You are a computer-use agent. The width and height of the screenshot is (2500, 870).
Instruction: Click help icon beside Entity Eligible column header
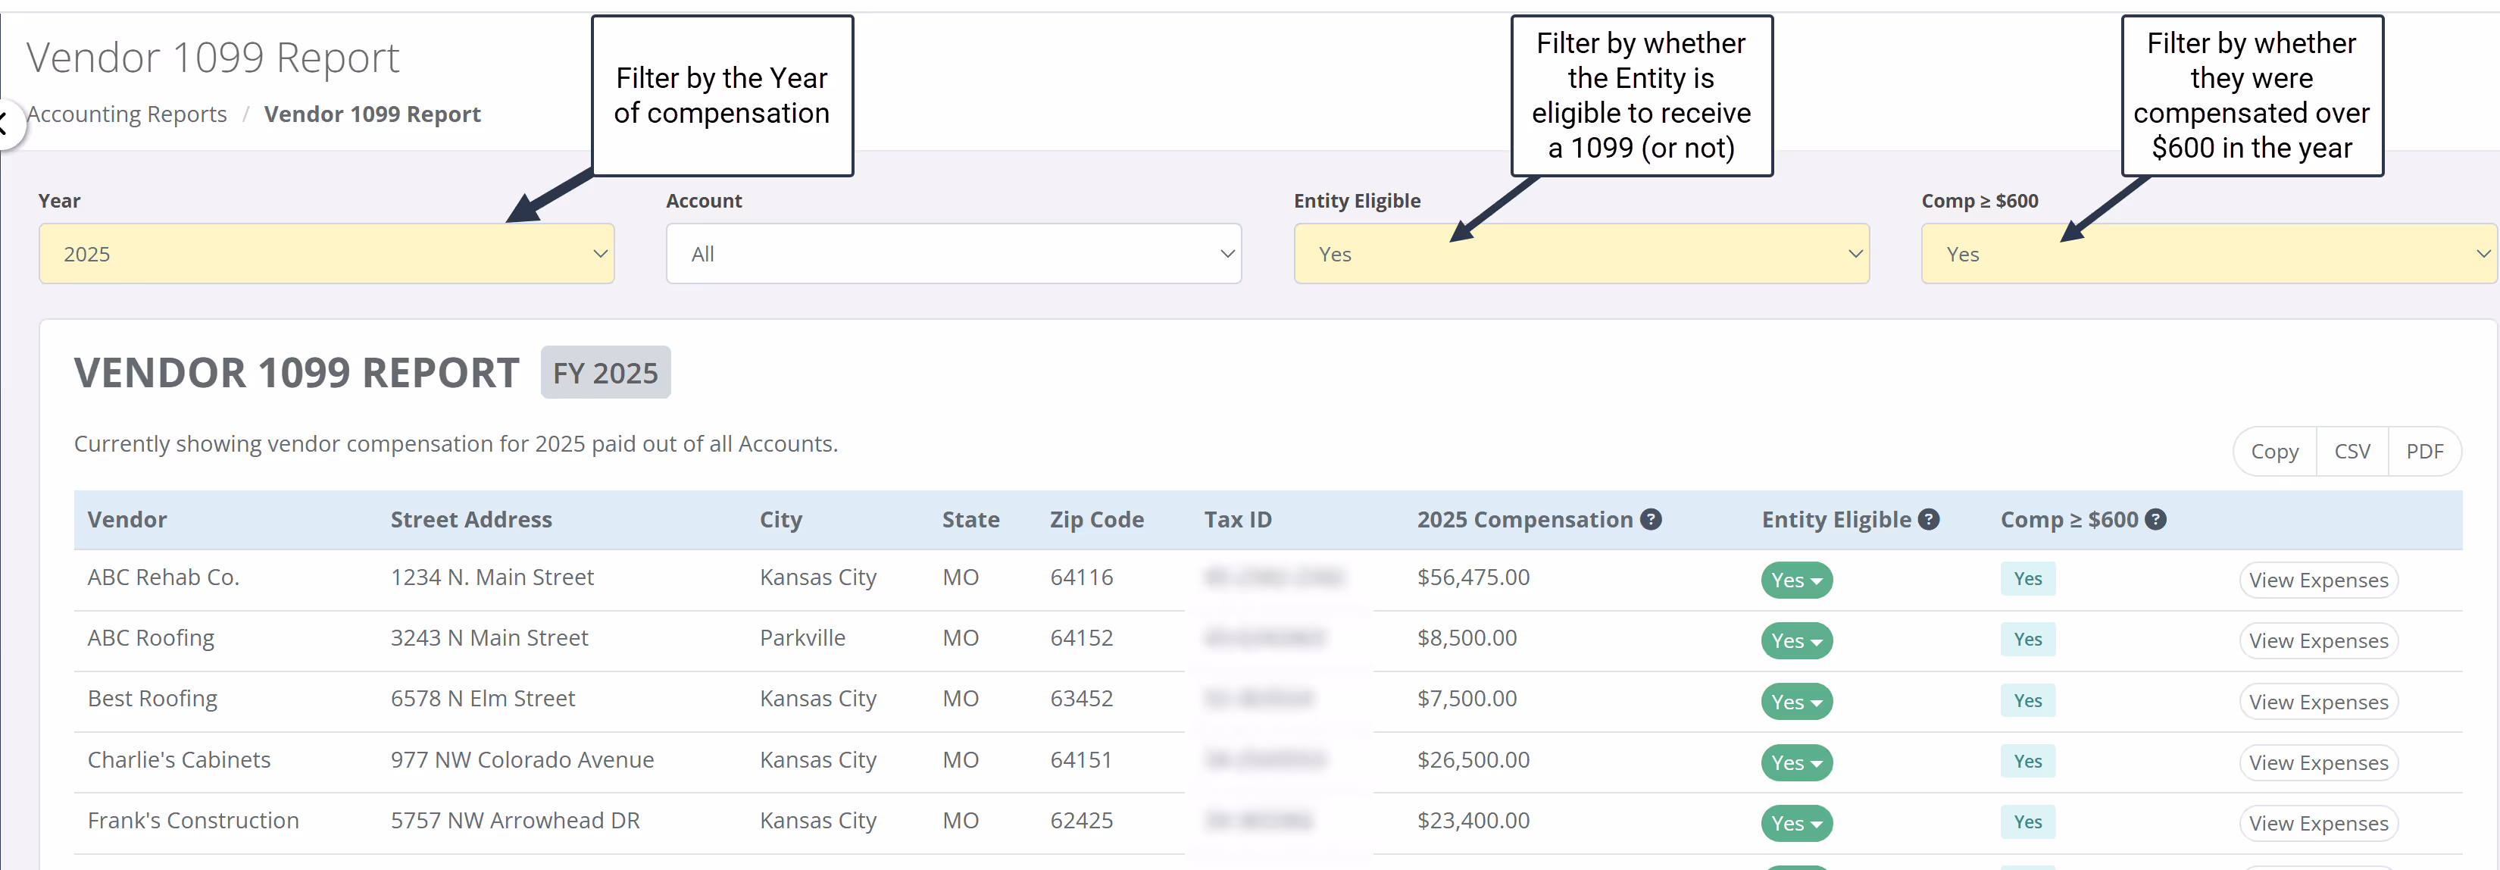[x=1928, y=519]
